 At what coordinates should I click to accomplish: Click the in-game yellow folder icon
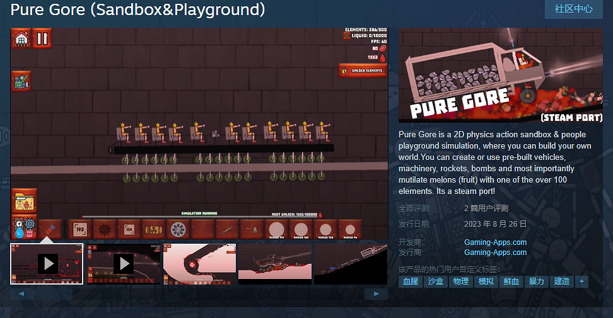[24, 202]
